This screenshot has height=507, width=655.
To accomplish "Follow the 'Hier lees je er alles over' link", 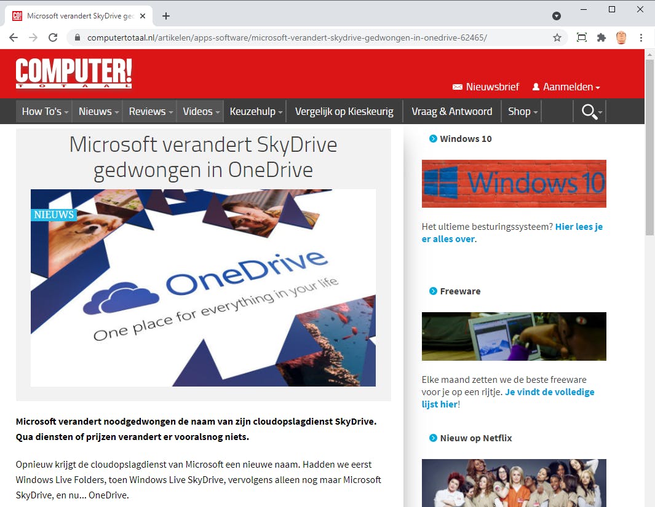I will (x=512, y=233).
